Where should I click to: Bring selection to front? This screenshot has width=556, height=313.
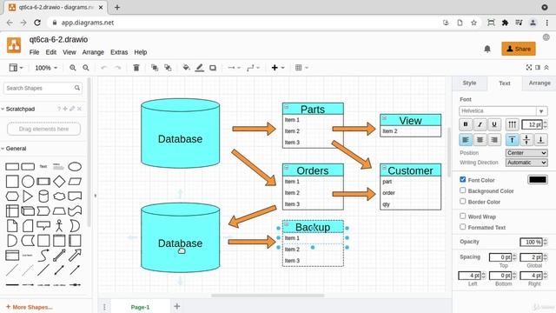pyautogui.click(x=155, y=68)
